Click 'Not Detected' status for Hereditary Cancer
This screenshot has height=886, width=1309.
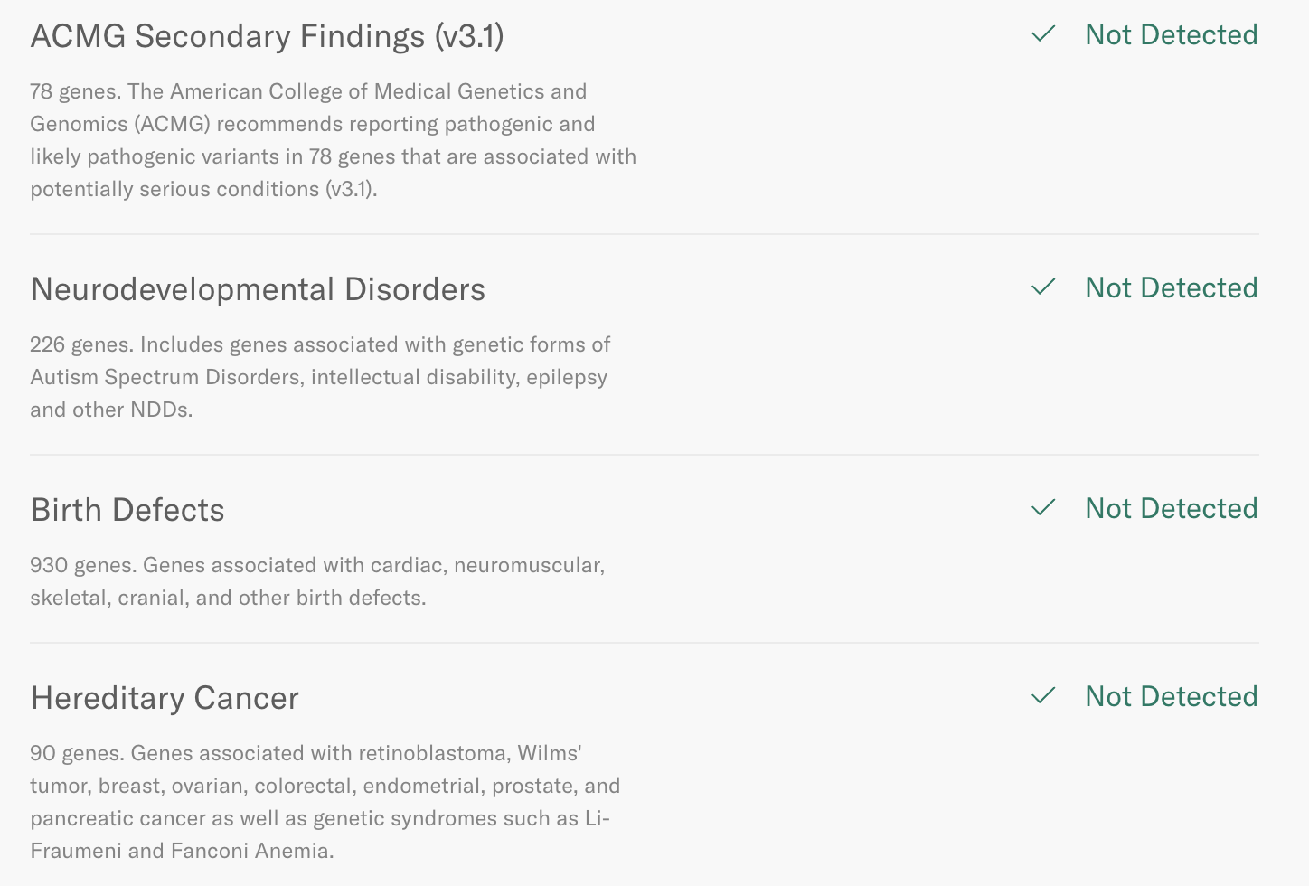[1171, 696]
